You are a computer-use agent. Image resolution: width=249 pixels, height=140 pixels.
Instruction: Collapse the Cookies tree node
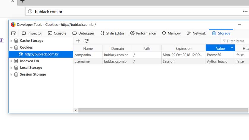click(x=11, y=47)
